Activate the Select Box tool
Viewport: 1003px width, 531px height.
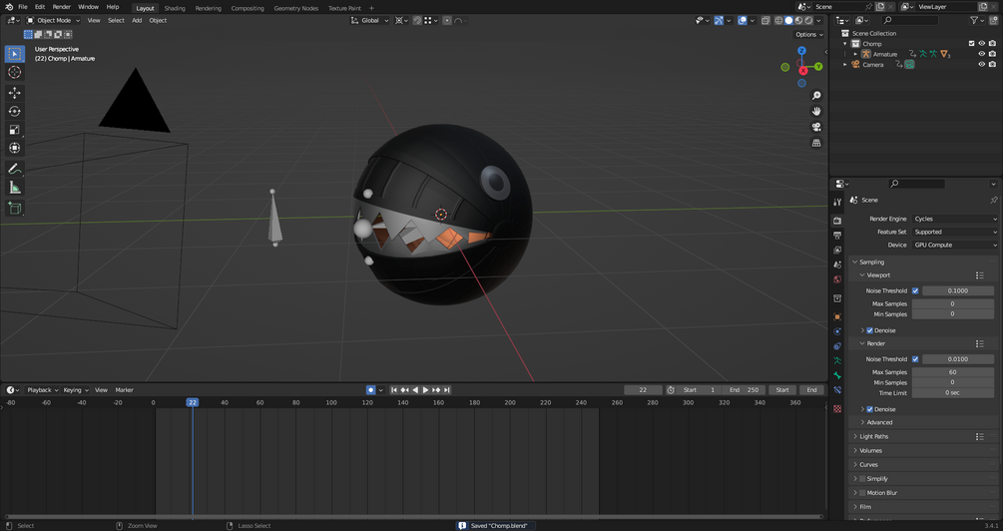tap(14, 54)
